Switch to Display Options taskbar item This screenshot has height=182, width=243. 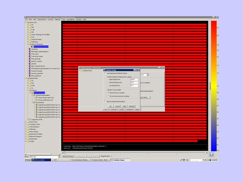pyautogui.click(x=101, y=160)
